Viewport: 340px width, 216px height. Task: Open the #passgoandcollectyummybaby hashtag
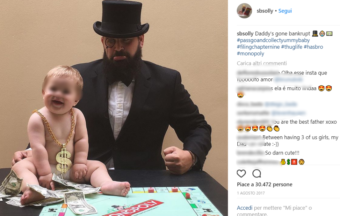tap(273, 40)
